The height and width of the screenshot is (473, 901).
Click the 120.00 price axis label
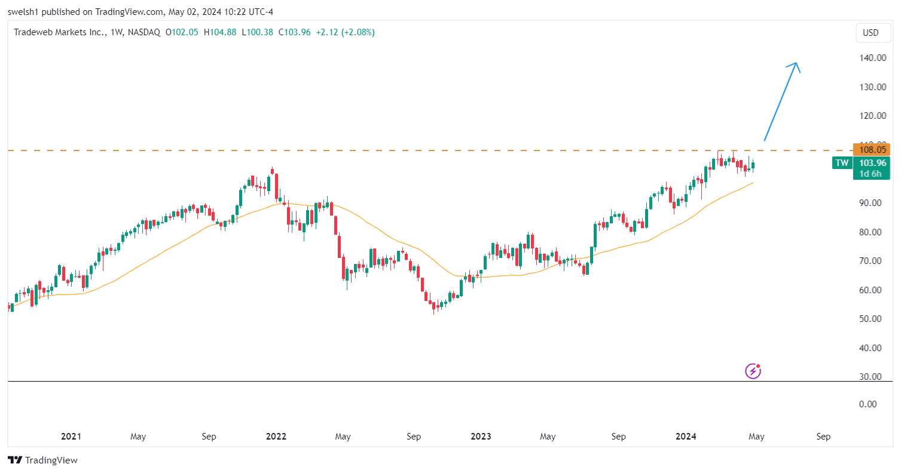873,116
